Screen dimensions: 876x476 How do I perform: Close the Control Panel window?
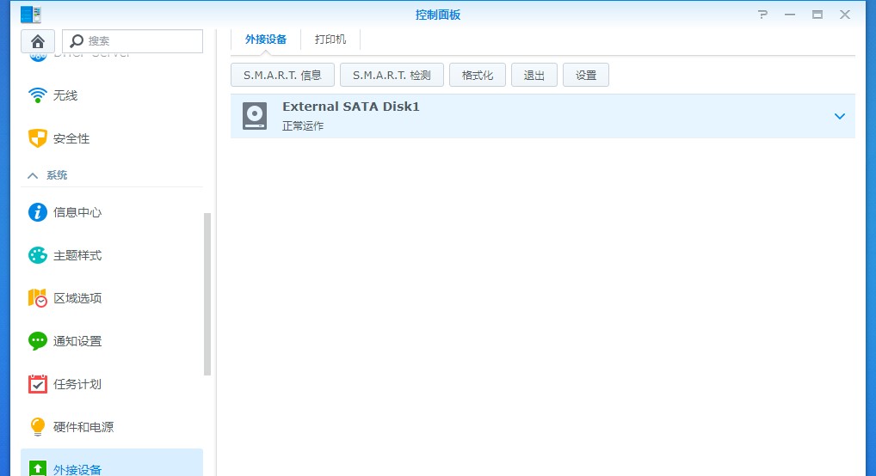[x=845, y=15]
